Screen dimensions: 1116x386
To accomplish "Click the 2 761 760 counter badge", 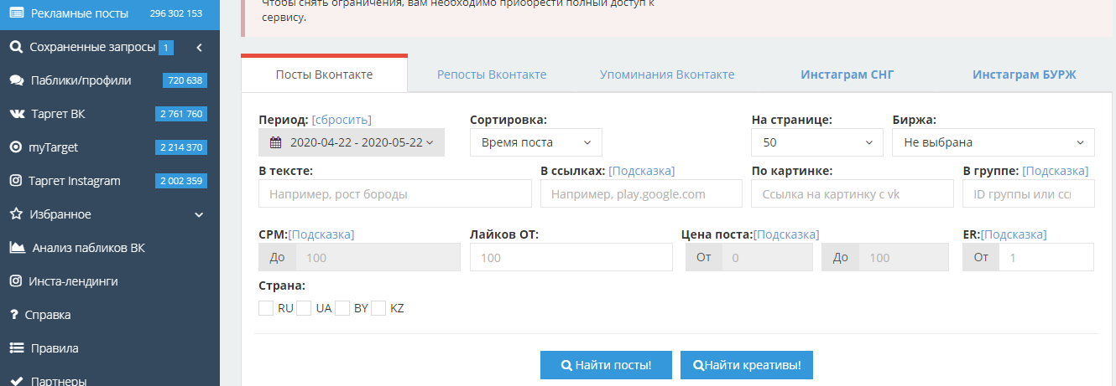I will point(181,114).
